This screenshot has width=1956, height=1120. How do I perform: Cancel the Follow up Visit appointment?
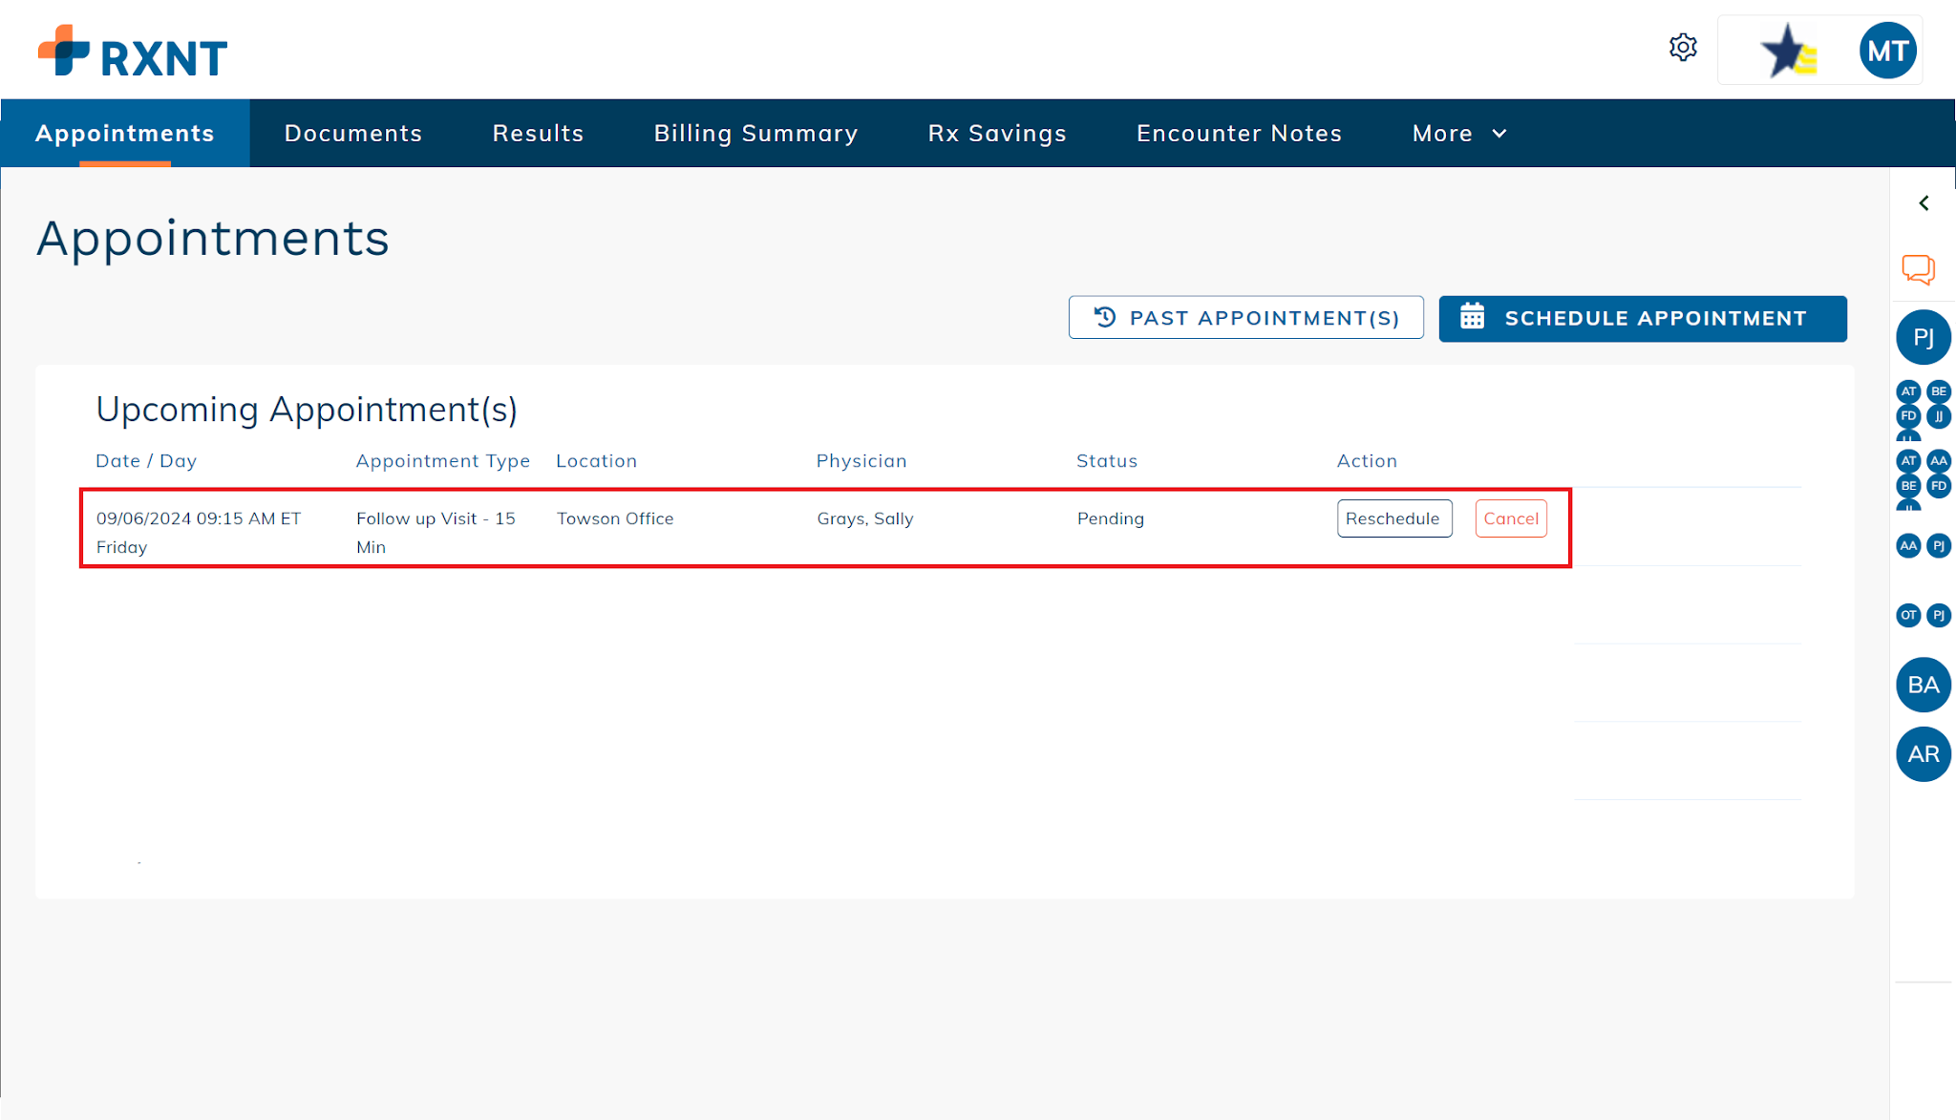(x=1510, y=518)
